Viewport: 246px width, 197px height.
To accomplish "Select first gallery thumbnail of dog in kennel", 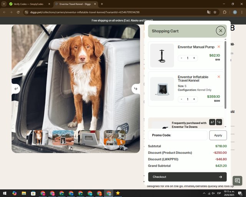I will click(x=38, y=137).
